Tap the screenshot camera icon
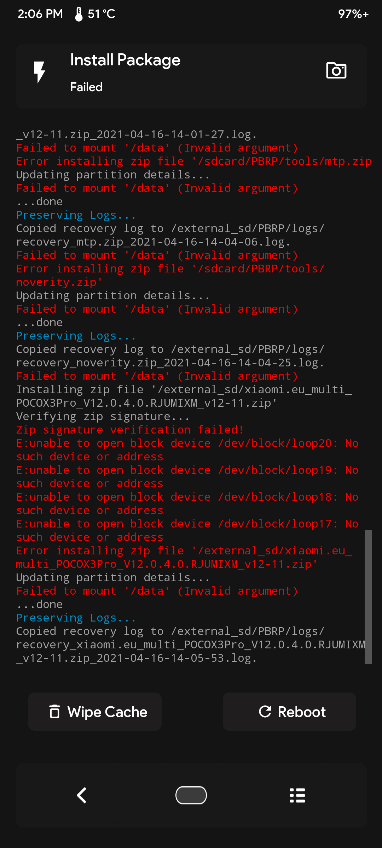This screenshot has height=848, width=382. (x=336, y=71)
